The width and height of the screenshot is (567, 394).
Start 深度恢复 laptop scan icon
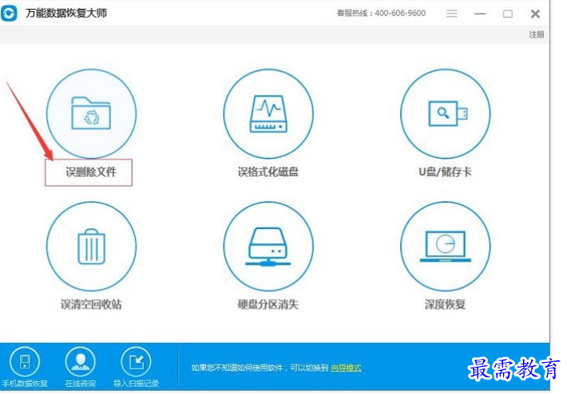click(x=446, y=246)
